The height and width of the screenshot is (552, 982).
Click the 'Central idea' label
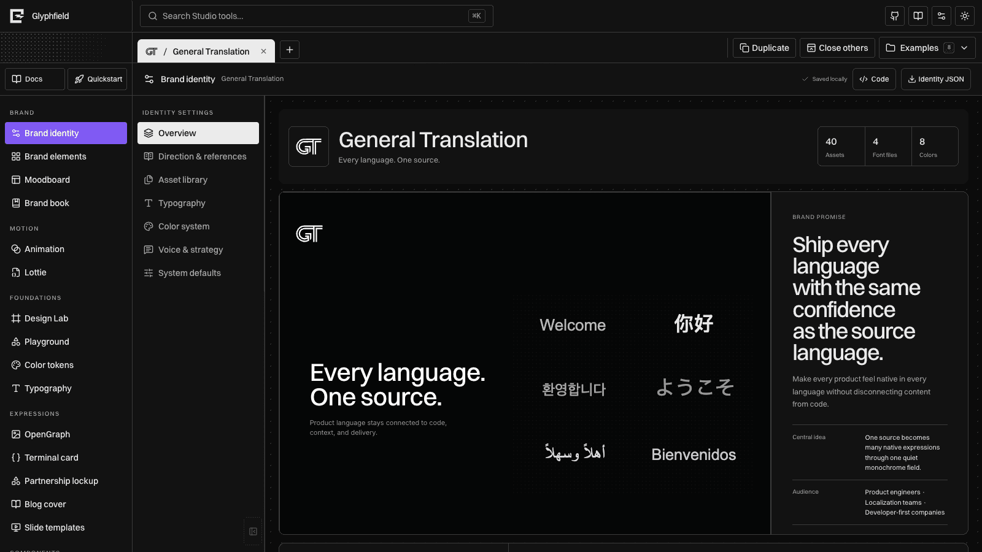[809, 437]
